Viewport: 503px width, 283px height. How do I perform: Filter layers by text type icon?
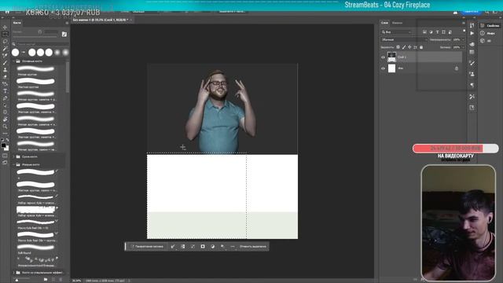point(437,32)
